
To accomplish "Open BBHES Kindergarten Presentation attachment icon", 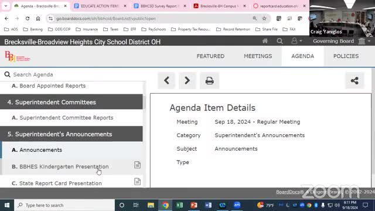I will coord(137,165).
